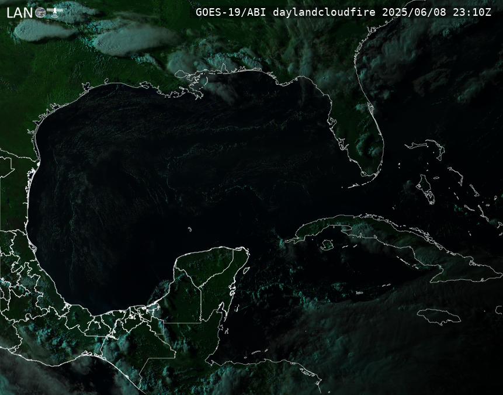The width and height of the screenshot is (503, 395).
Task: Click the '23:10Z' time stamp
Action: 472,12
